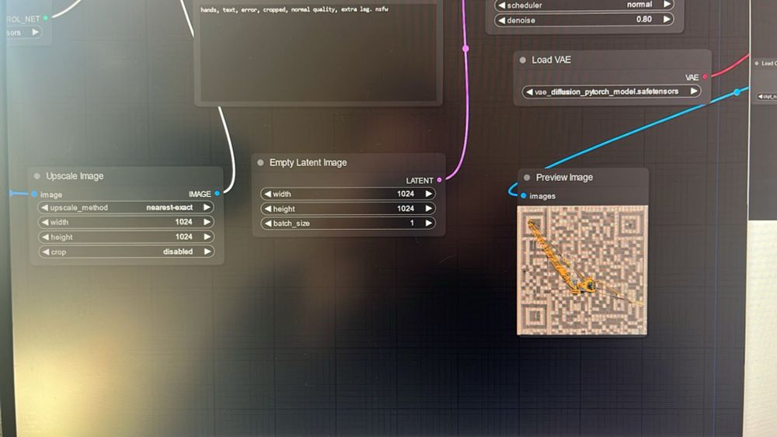
Task: Decrease Empty Latent Image height with left arrow
Action: click(x=268, y=209)
